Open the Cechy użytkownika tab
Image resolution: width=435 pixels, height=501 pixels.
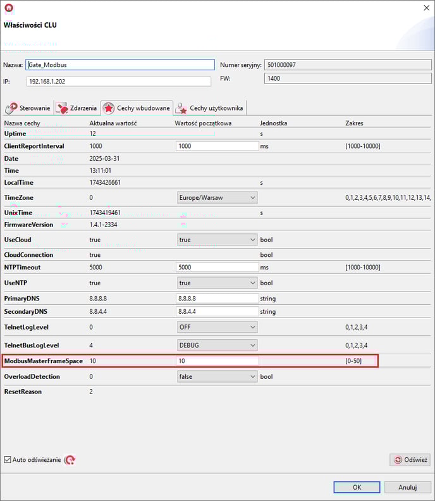pos(210,108)
